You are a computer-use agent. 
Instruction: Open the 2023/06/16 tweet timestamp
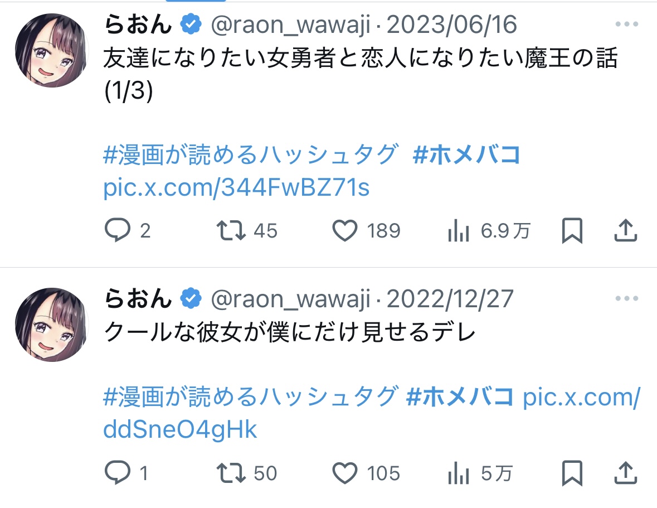pos(451,25)
